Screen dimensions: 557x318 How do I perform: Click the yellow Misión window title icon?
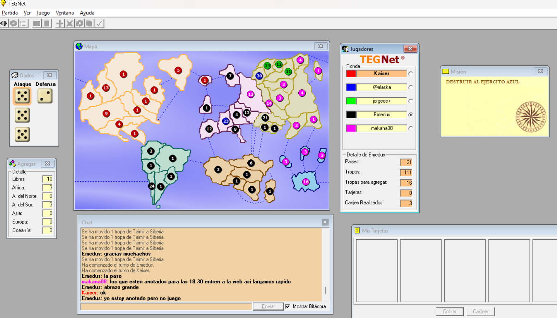point(445,71)
